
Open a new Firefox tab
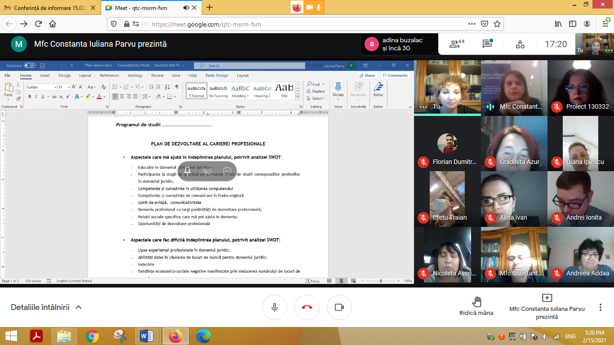[209, 8]
